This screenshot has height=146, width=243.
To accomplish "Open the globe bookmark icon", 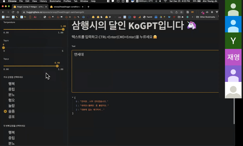I will tap(45, 17).
